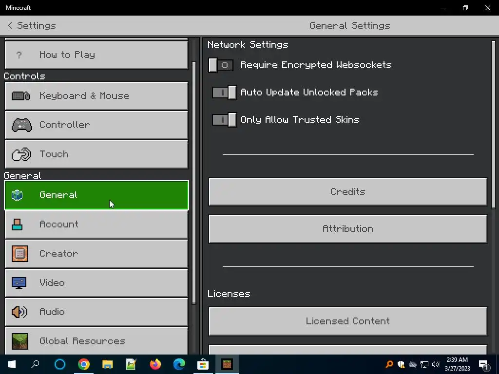Open taskbar search magnifier

click(35, 364)
